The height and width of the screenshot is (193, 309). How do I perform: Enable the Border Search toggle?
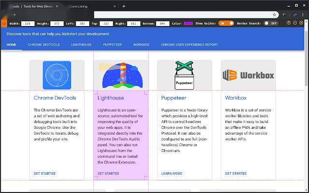click(x=271, y=23)
